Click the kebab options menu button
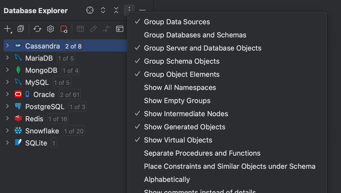 pyautogui.click(x=129, y=10)
